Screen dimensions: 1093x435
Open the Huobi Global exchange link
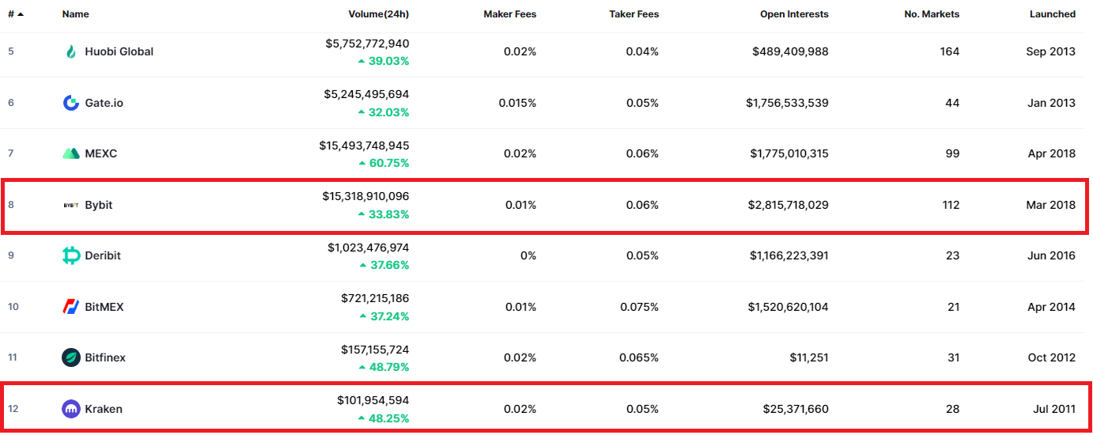[119, 51]
